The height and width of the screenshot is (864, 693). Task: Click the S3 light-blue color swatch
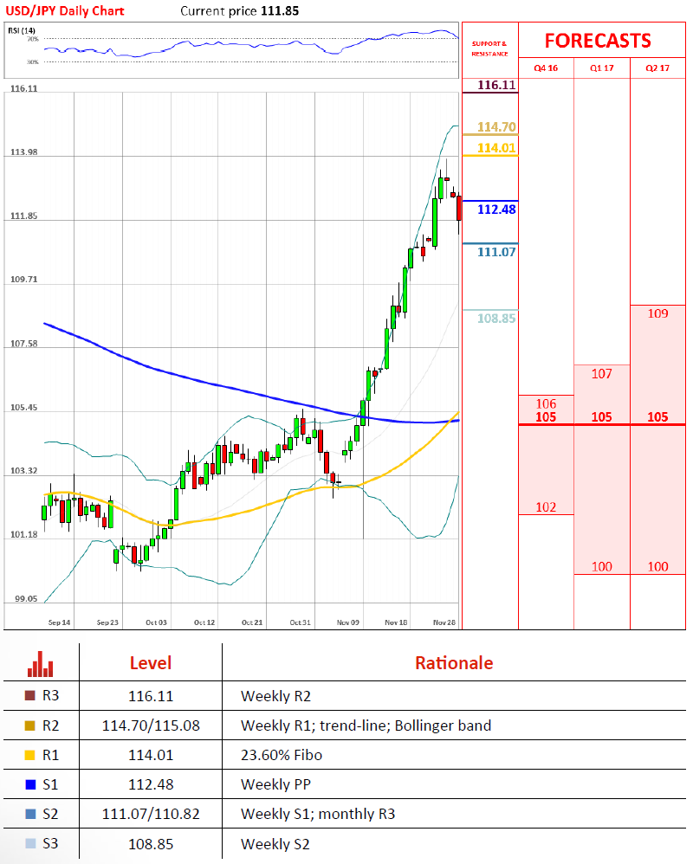pyautogui.click(x=30, y=843)
